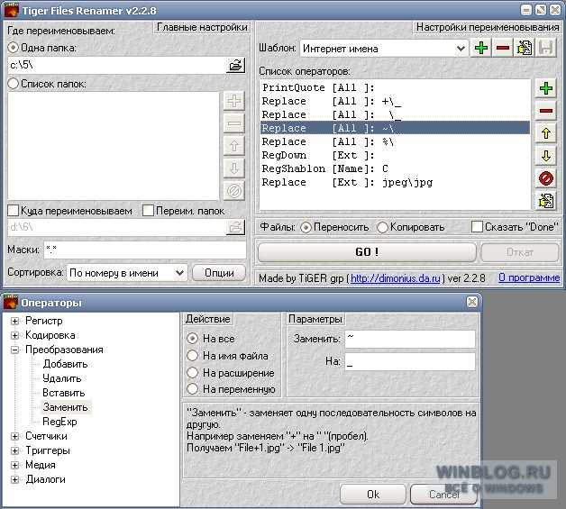The height and width of the screenshot is (509, 566).
Task: Select 'Добавить' operator in tree
Action: point(65,364)
